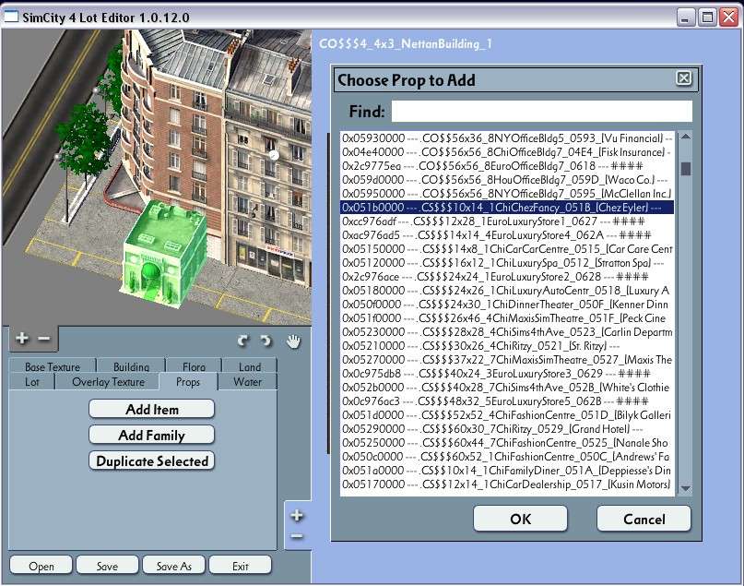744x586 pixels.
Task: Select 1ChiLuxurySpa_0512 Stratton Spa entry
Action: click(507, 263)
